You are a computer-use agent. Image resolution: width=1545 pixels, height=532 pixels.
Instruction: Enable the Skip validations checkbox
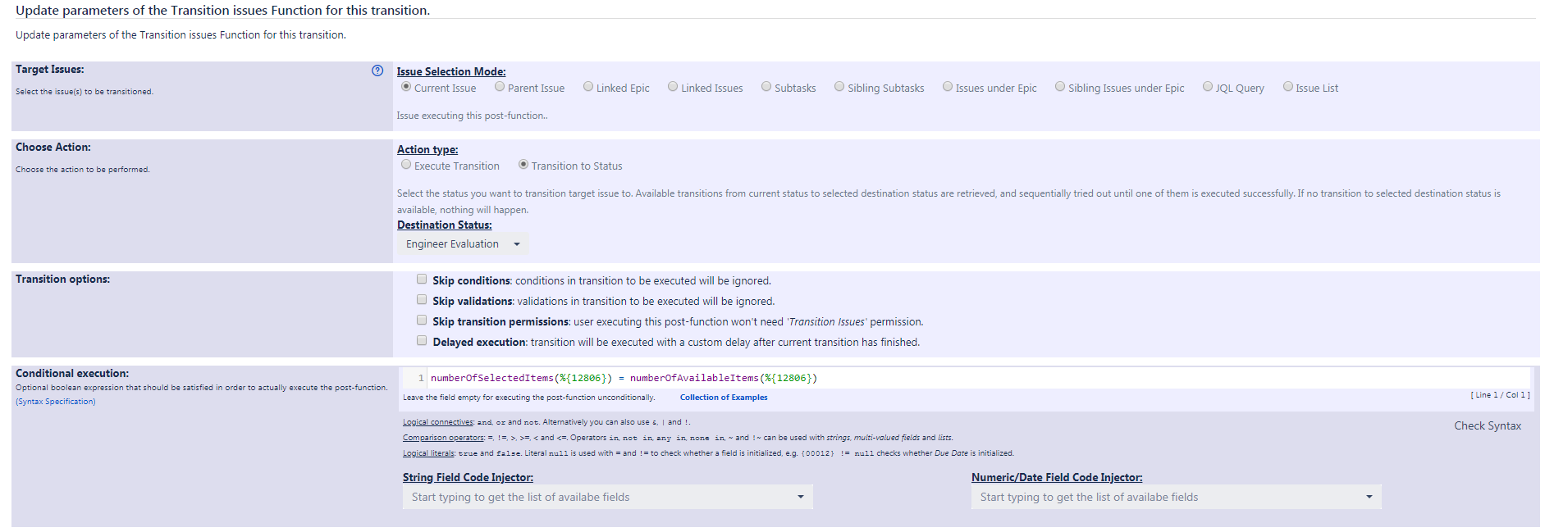tap(422, 300)
